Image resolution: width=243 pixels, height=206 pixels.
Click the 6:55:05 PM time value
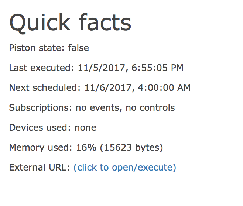(157, 68)
